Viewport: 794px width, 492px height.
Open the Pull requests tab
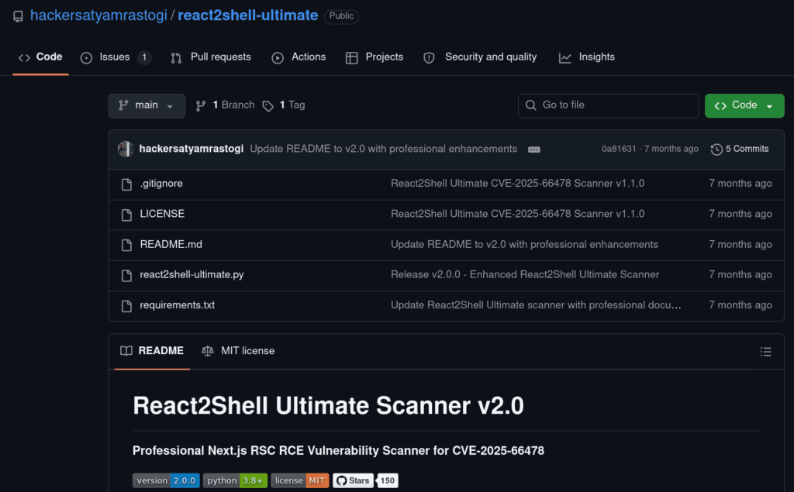point(211,57)
